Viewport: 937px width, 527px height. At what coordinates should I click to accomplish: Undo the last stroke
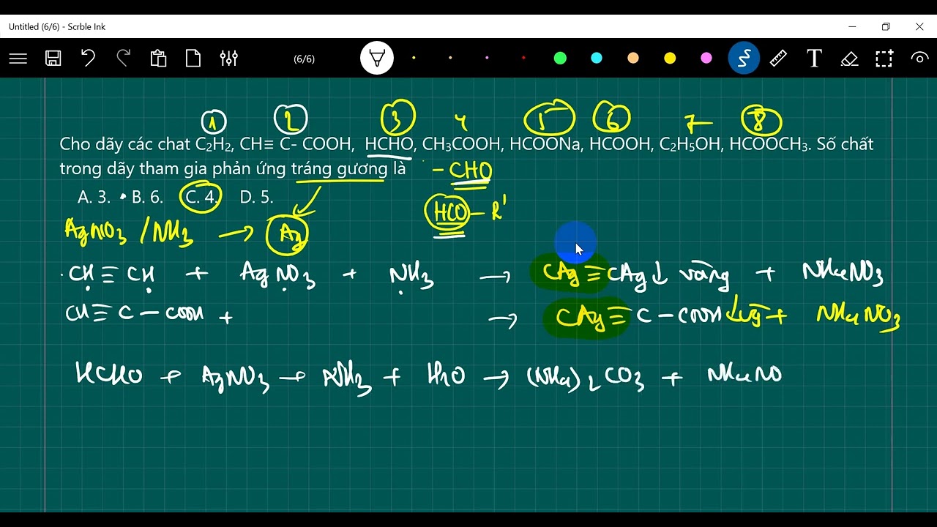coord(88,59)
